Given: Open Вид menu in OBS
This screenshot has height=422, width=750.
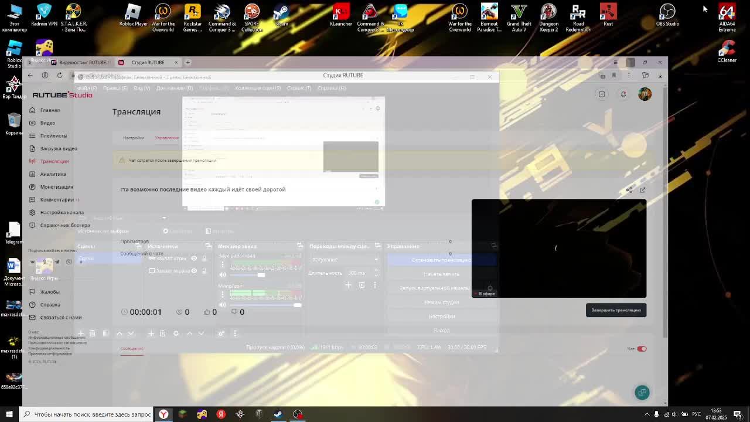Looking at the screenshot, I should click(x=142, y=88).
